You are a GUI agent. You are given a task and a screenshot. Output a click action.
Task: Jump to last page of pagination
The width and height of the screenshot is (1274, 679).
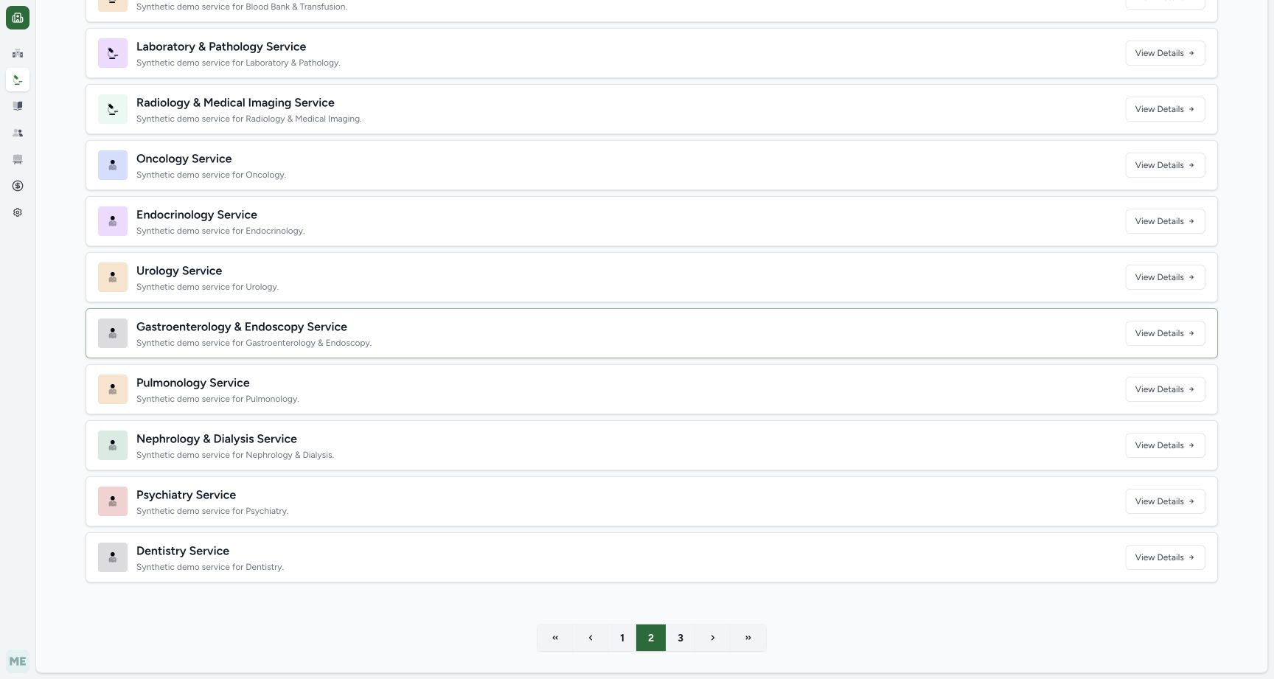748,638
